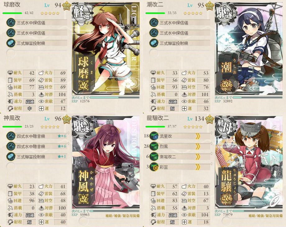Click the 彩雲 reconnaissance plane icon

(x=154, y=167)
